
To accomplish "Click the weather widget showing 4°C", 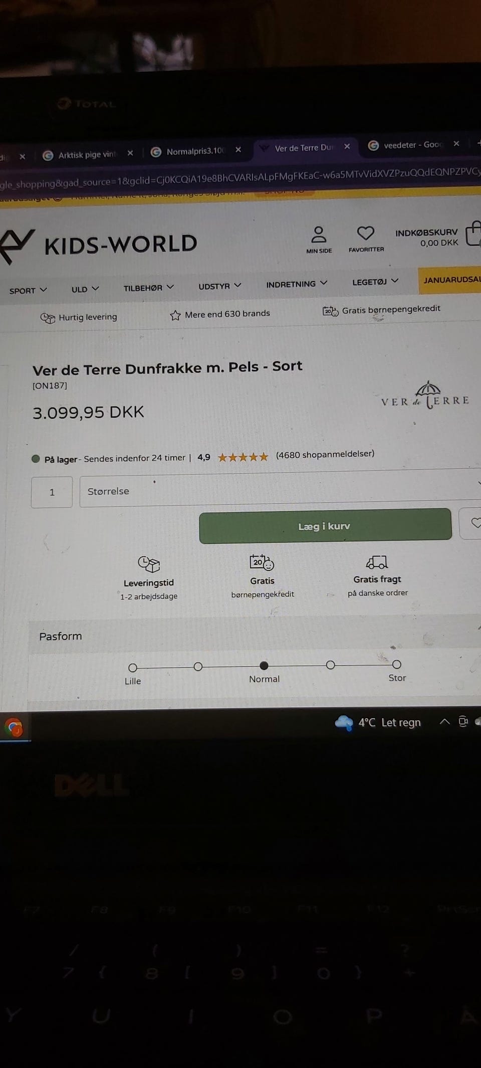I will point(378,723).
